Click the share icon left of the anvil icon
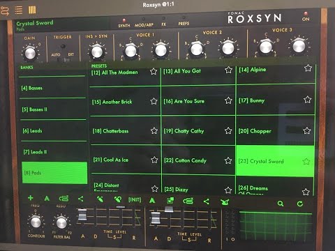The height and width of the screenshot is (251, 335). (206, 201)
